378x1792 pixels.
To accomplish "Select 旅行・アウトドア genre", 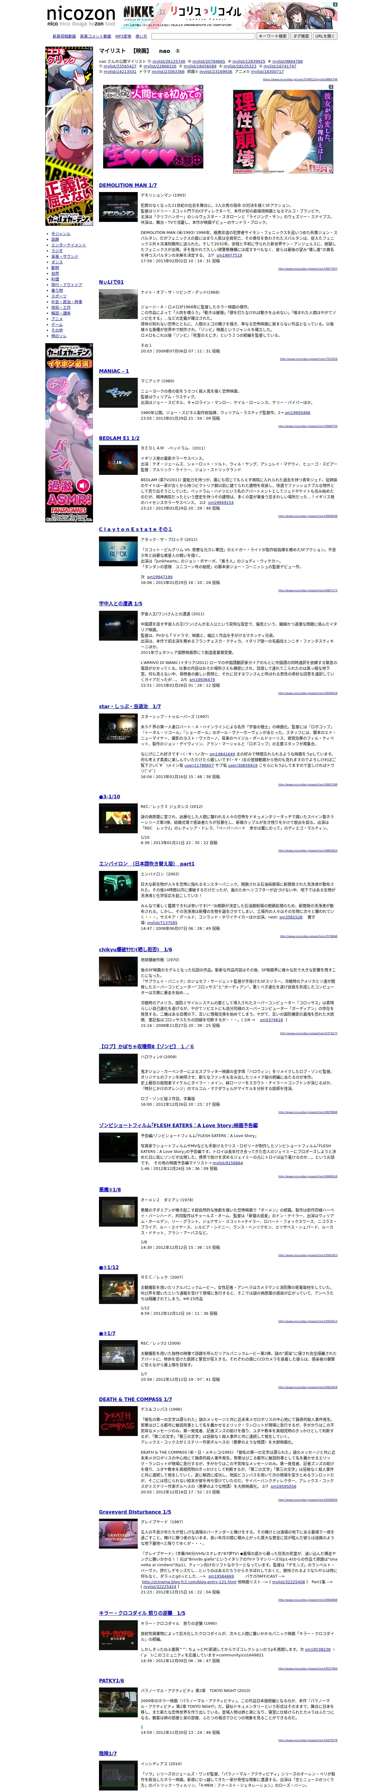I will click(x=67, y=285).
